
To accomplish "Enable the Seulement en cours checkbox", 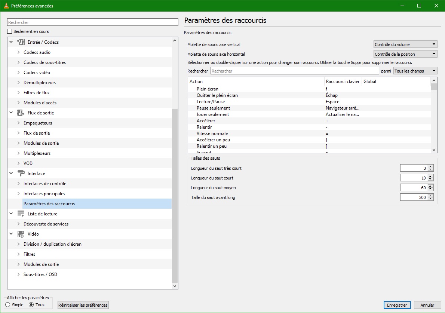I will (x=10, y=31).
